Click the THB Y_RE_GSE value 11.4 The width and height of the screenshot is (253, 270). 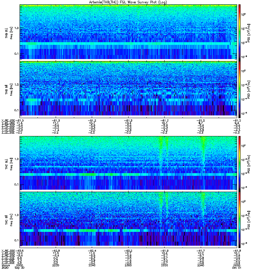coord(20,123)
